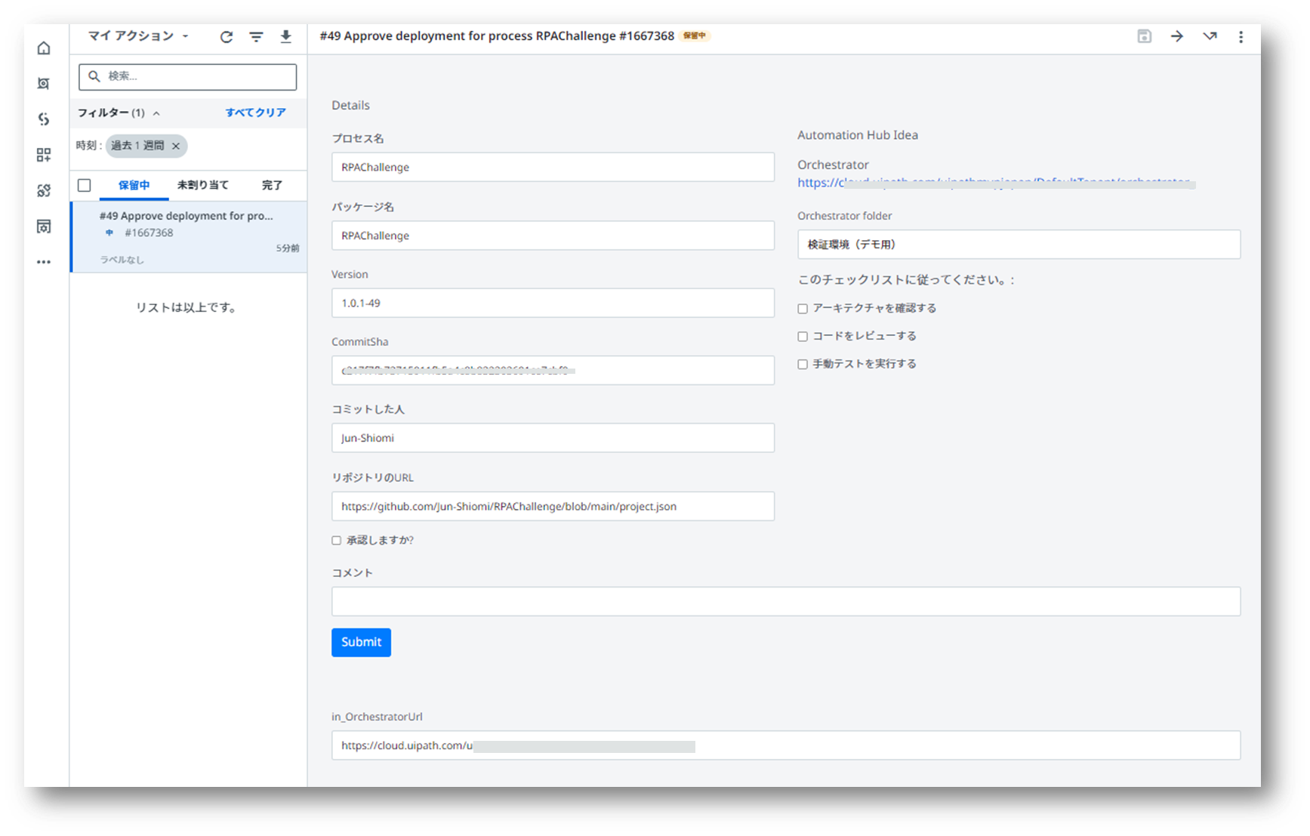Click the リポジトリのURL field
The width and height of the screenshot is (1310, 836).
tap(553, 507)
